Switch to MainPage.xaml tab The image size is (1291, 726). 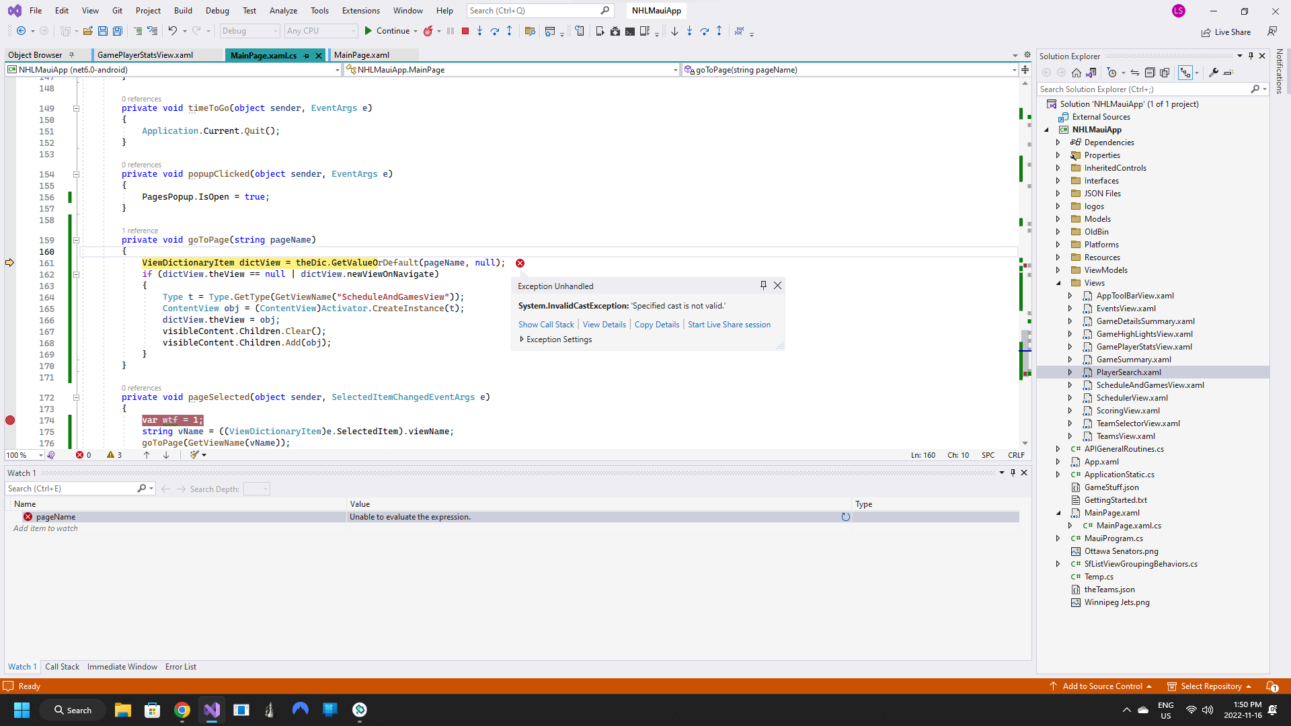click(x=362, y=55)
